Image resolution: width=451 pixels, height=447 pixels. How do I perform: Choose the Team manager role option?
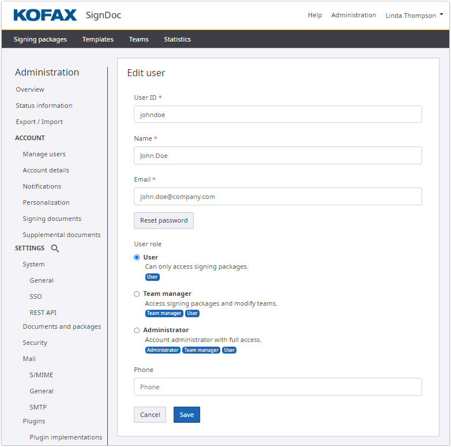[x=137, y=294]
